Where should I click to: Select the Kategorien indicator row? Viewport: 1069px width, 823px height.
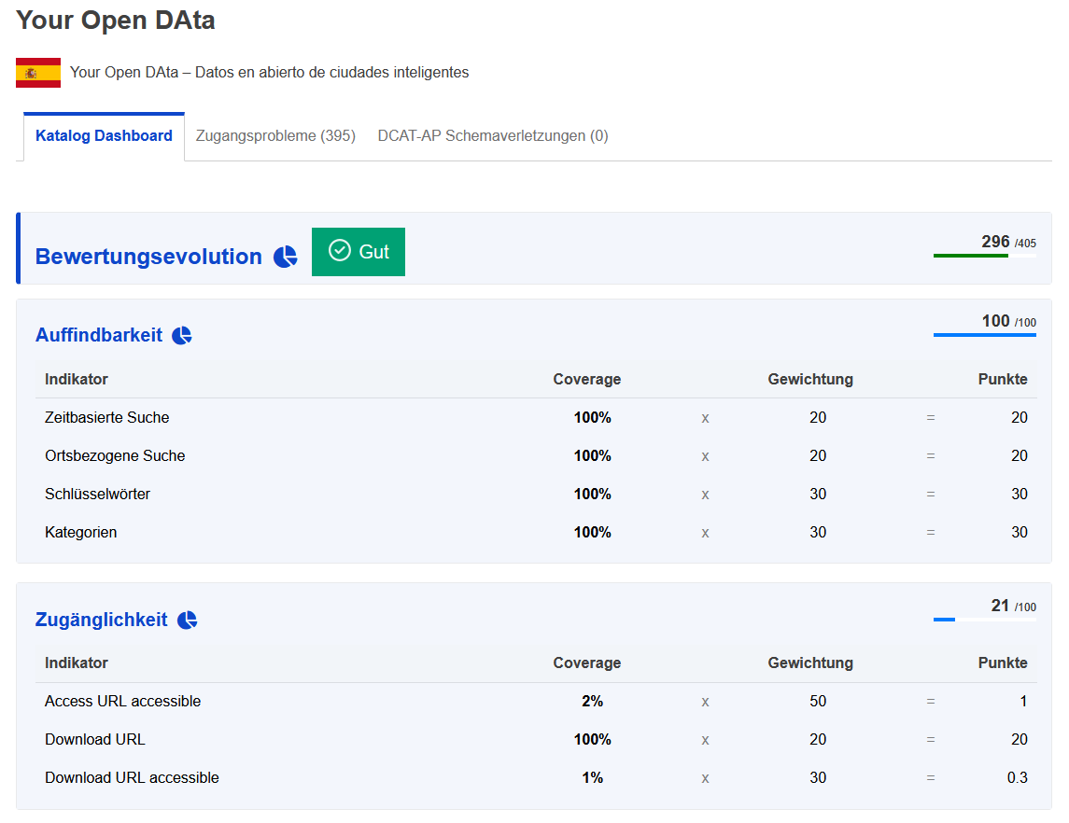pyautogui.click(x=536, y=532)
